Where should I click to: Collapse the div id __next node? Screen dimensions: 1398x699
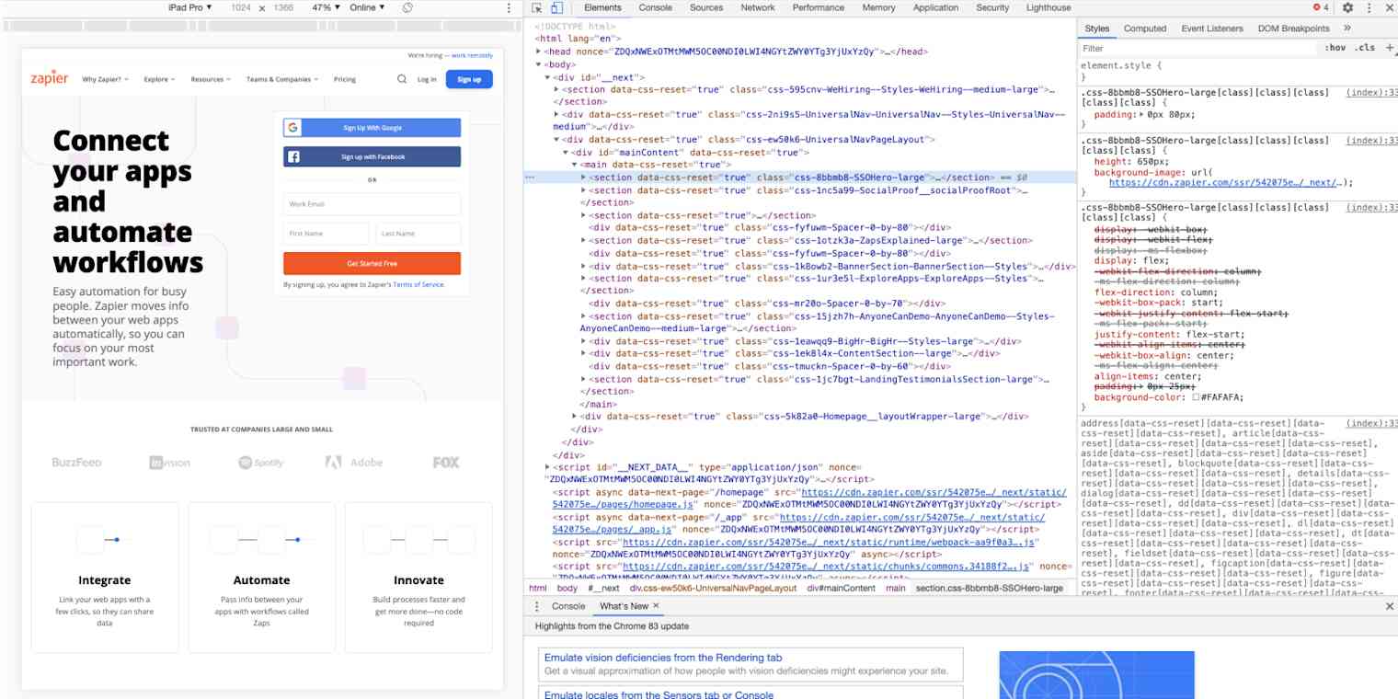[549, 78]
